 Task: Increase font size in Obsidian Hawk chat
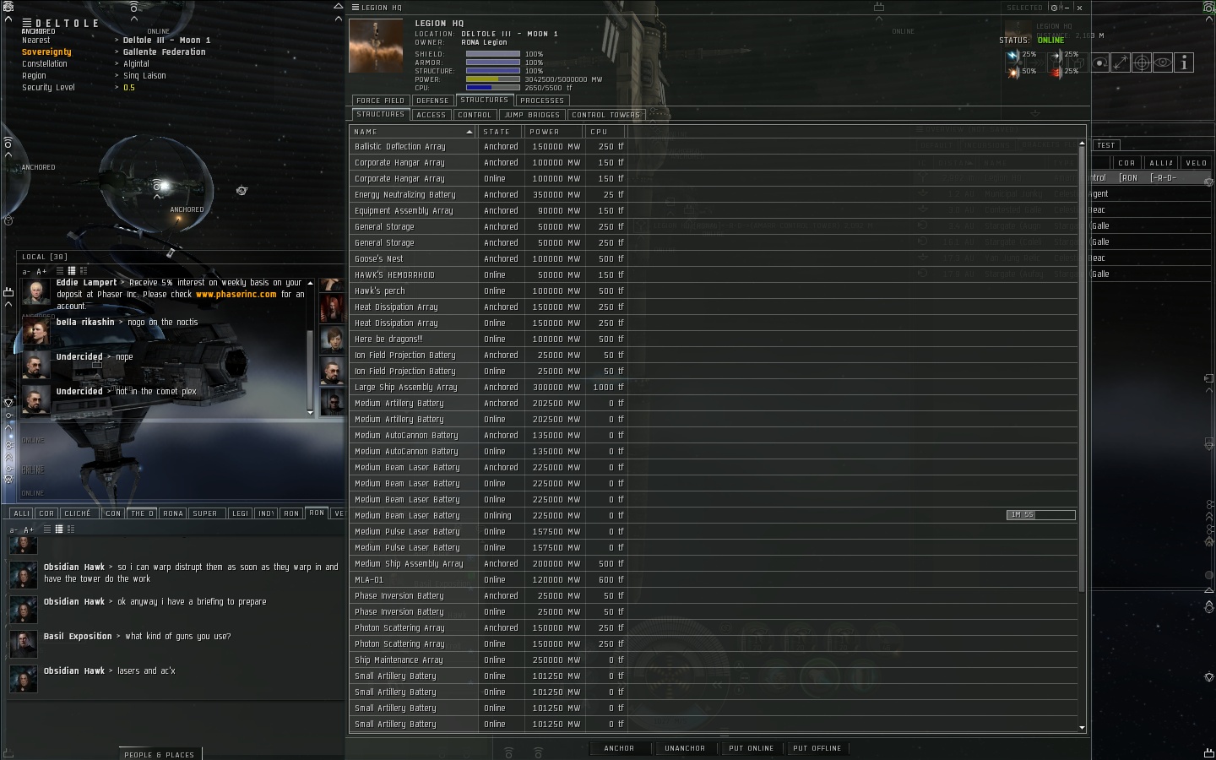pos(29,529)
